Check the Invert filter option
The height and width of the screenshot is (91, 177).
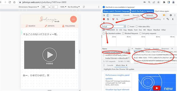tap(128, 27)
